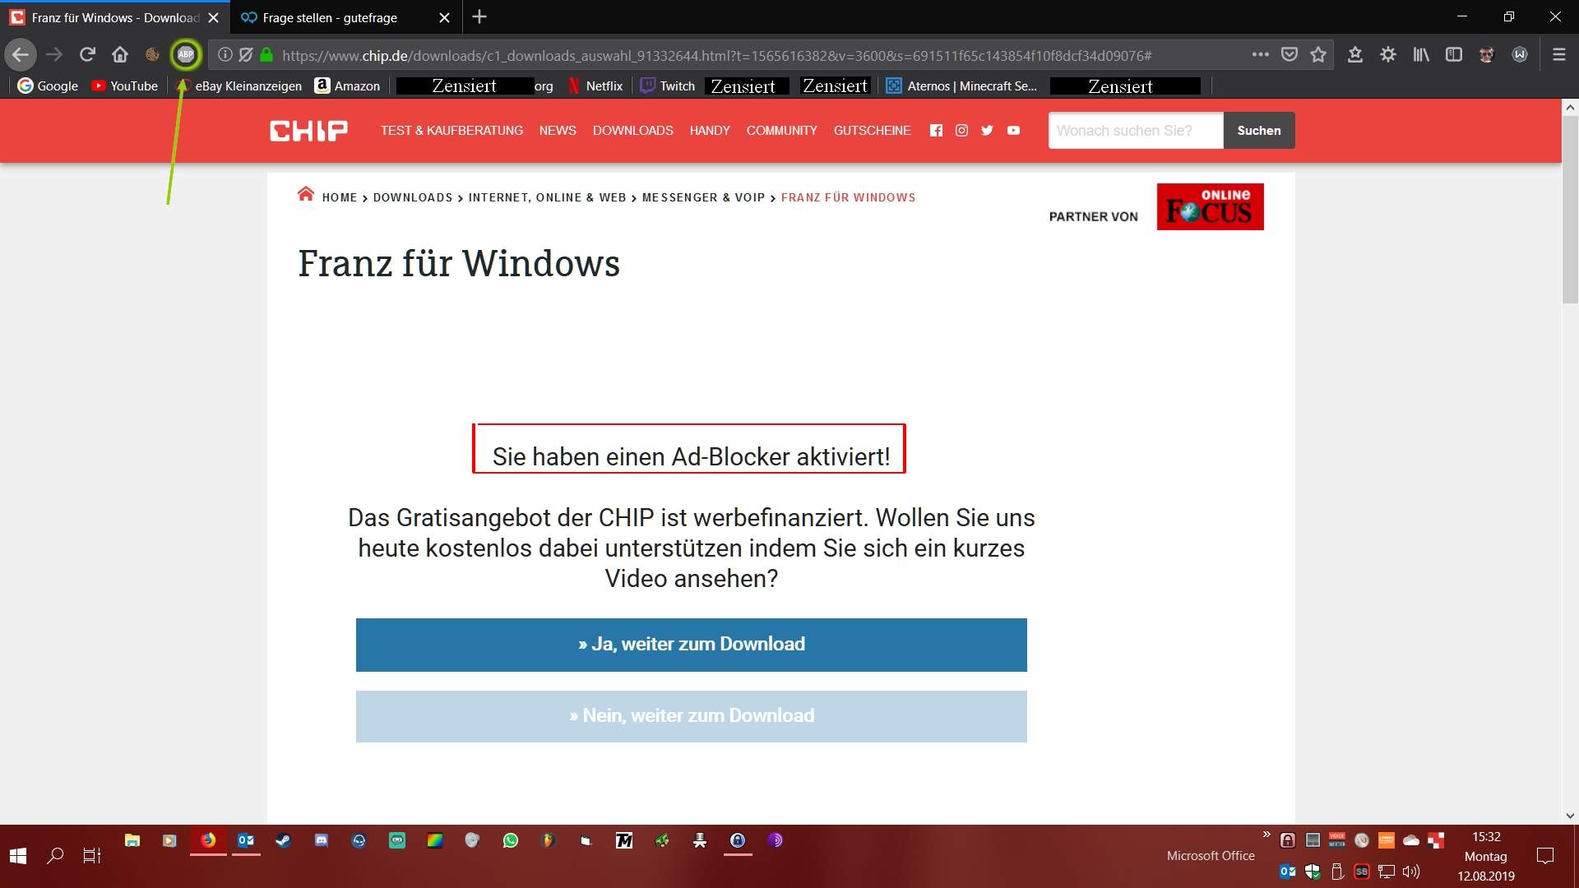Open TEST & KAUFBERATUNG menu
This screenshot has width=1579, height=888.
tap(451, 131)
